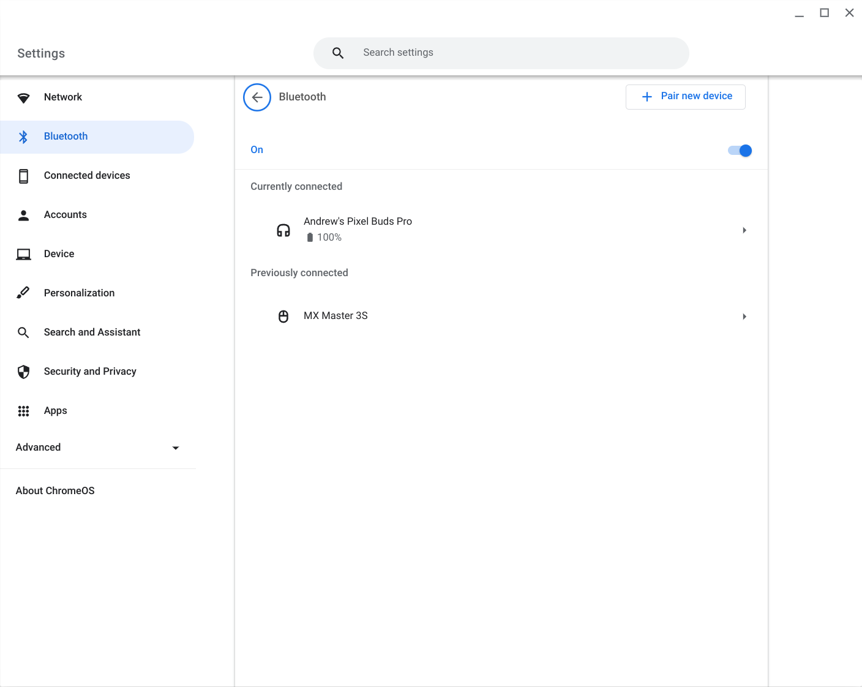Click the Pair new device button
This screenshot has width=862, height=687.
(685, 97)
